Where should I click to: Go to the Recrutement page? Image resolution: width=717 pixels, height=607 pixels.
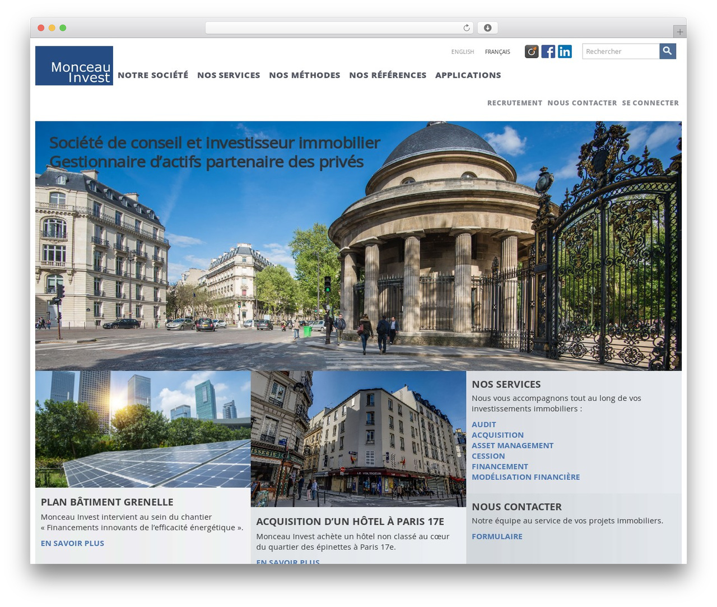(514, 103)
